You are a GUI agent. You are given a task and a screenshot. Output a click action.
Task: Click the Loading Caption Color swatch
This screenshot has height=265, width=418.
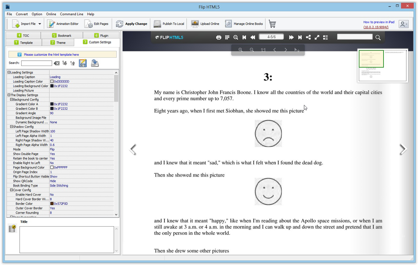pyautogui.click(x=52, y=81)
